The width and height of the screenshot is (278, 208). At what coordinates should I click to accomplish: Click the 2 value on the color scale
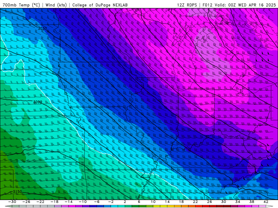[x=125, y=202]
